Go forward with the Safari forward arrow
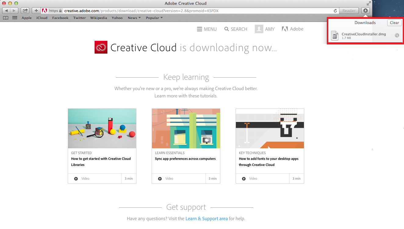404x229 pixels. pyautogui.click(x=14, y=11)
